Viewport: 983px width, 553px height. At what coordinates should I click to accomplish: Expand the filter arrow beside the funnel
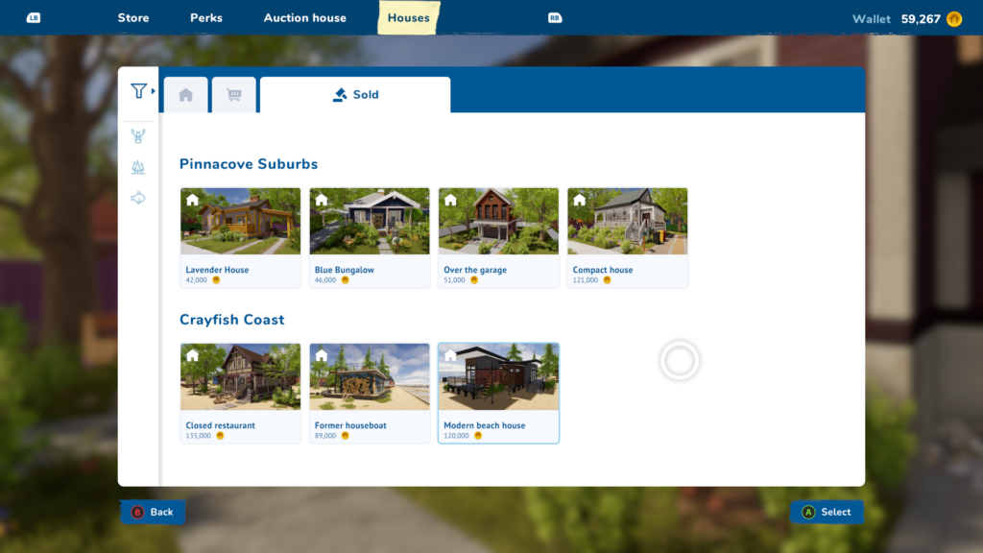(153, 91)
